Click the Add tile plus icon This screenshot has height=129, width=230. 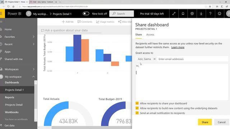pos(63,22)
